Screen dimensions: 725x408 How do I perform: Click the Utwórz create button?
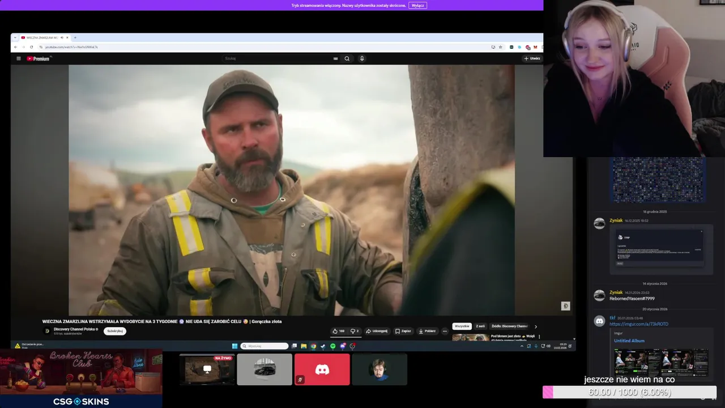coord(532,58)
